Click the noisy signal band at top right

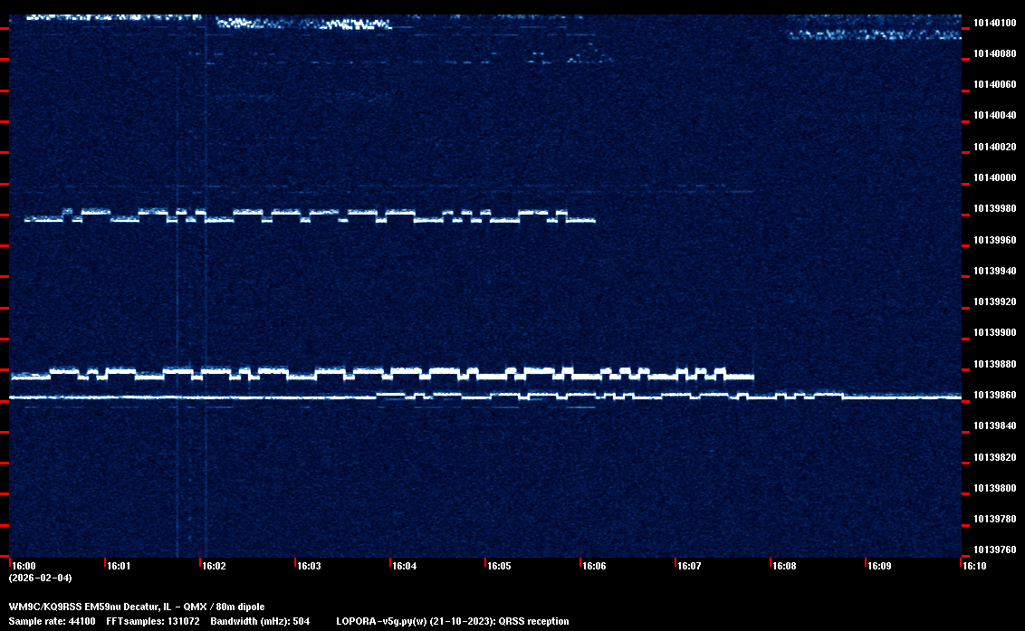click(x=873, y=34)
